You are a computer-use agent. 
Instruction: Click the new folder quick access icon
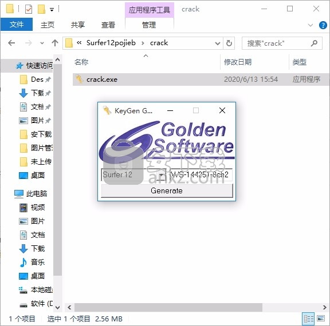click(x=41, y=9)
